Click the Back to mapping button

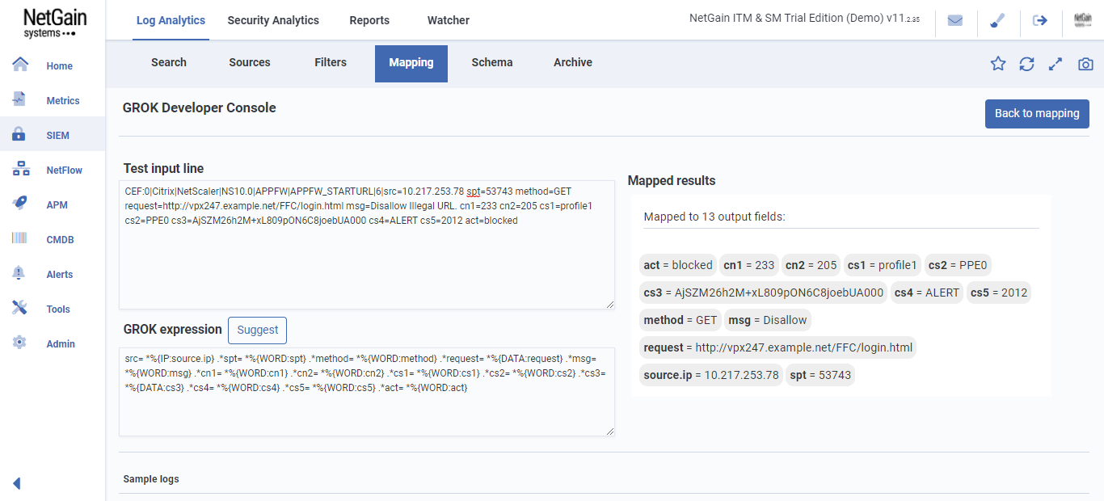(x=1037, y=113)
